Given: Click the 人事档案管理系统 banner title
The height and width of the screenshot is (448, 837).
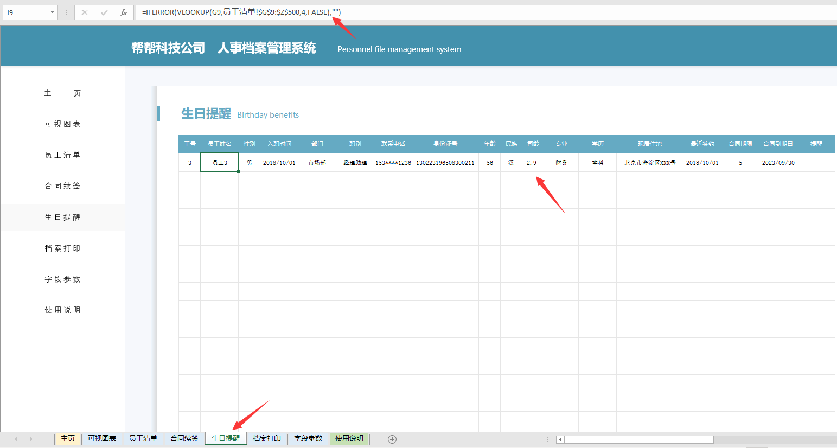Looking at the screenshot, I should [x=266, y=48].
